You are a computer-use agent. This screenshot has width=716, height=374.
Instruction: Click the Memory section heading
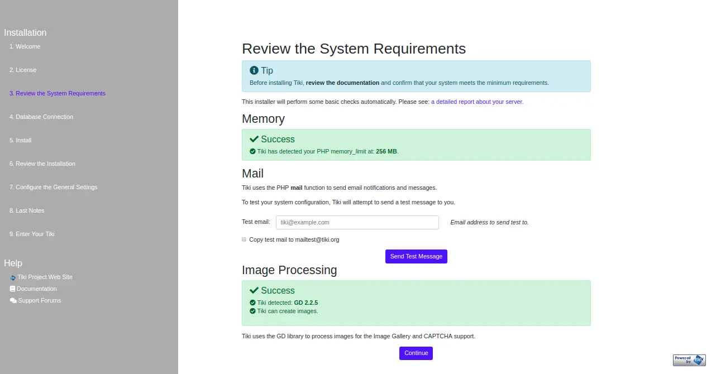pos(263,119)
